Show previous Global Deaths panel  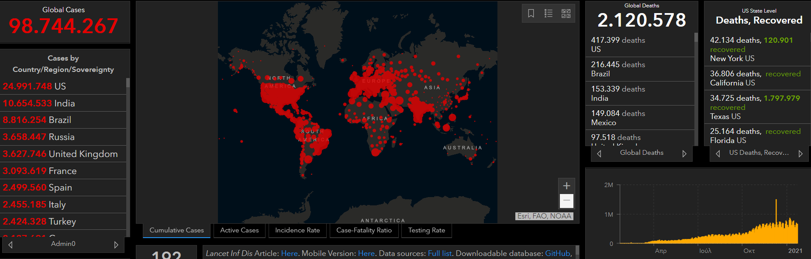[599, 153]
